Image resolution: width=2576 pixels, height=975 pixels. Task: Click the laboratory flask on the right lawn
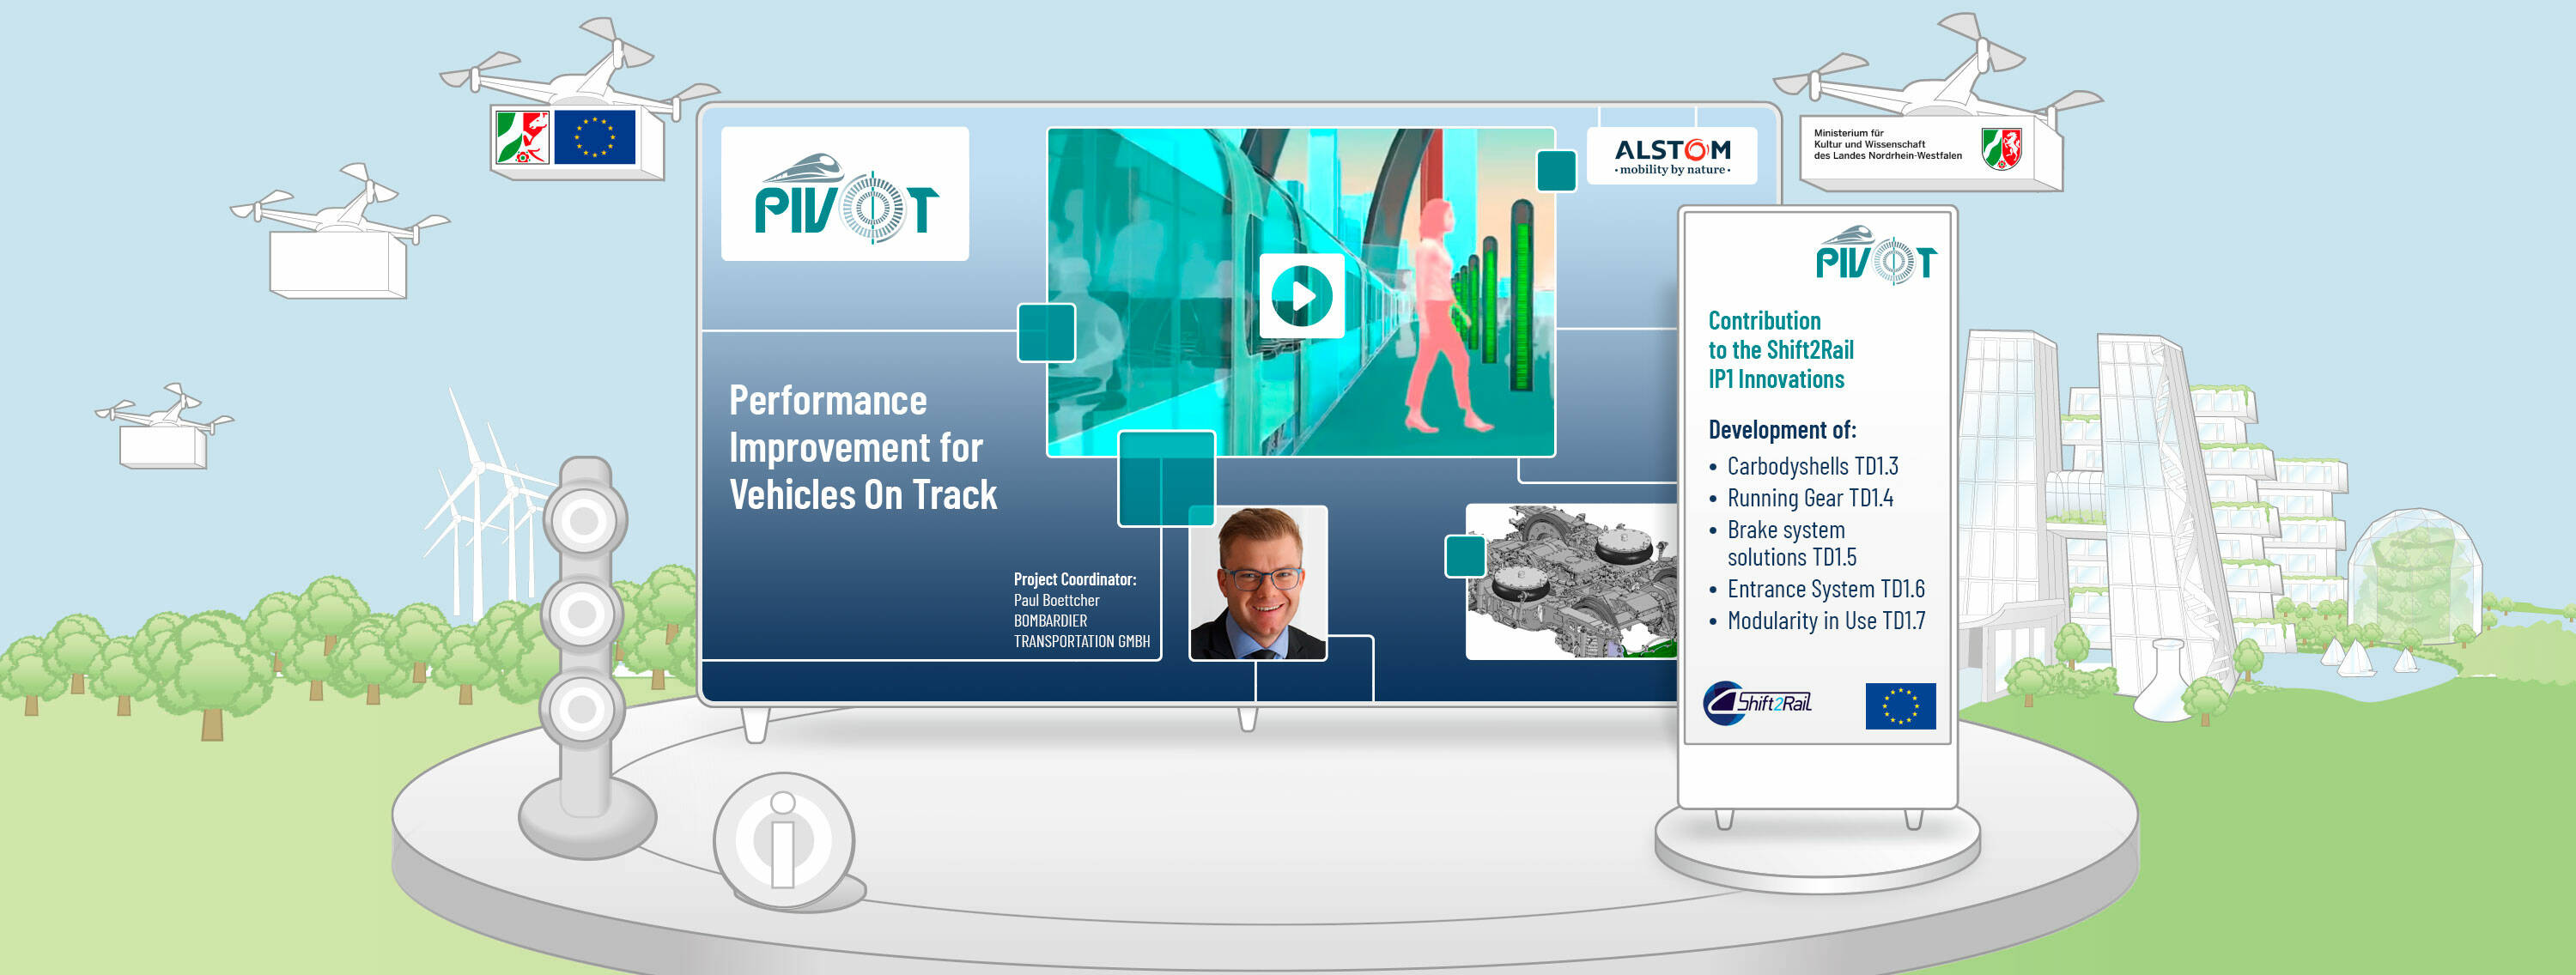click(x=2166, y=680)
